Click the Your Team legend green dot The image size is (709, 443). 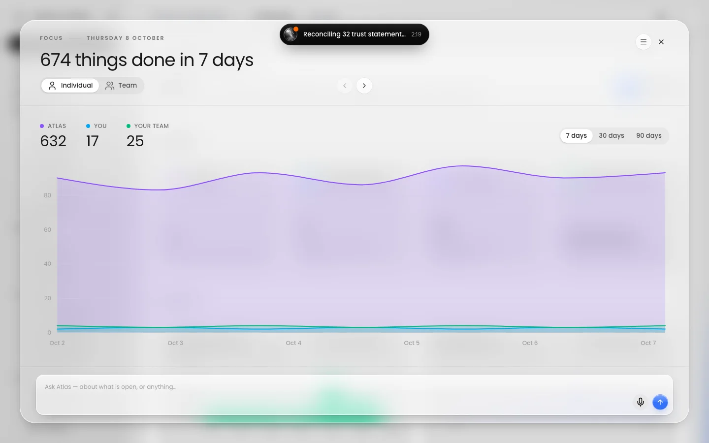coord(129,126)
